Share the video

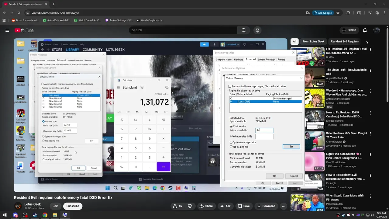pos(206,206)
